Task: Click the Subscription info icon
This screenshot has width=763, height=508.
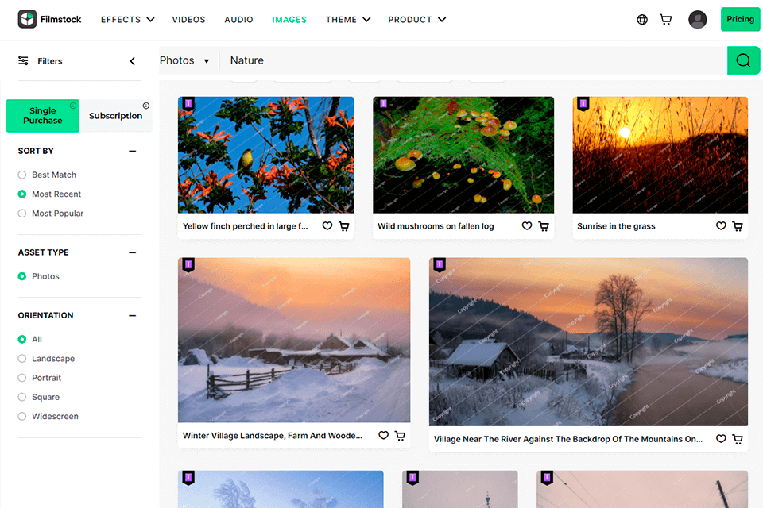Action: [146, 106]
